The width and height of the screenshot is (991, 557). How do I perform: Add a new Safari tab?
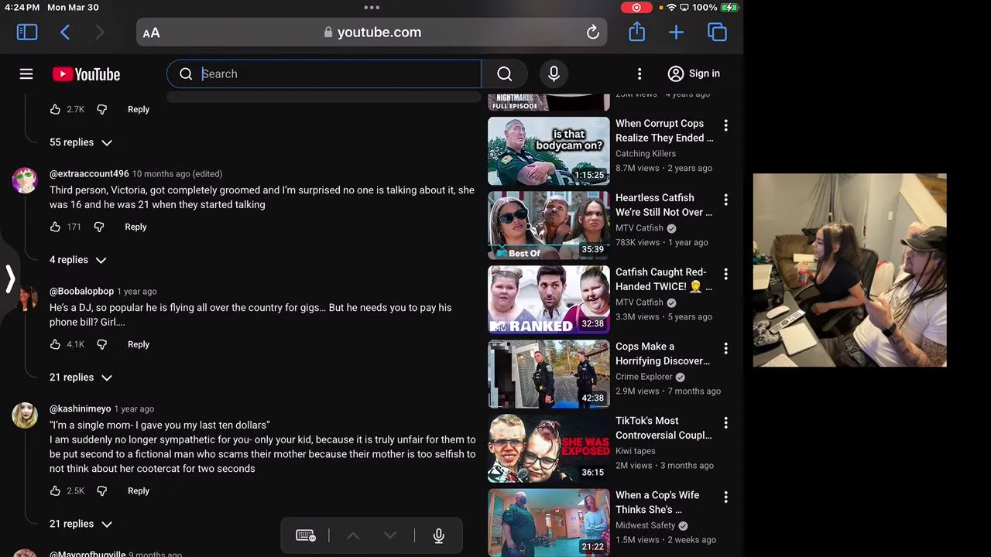(676, 32)
